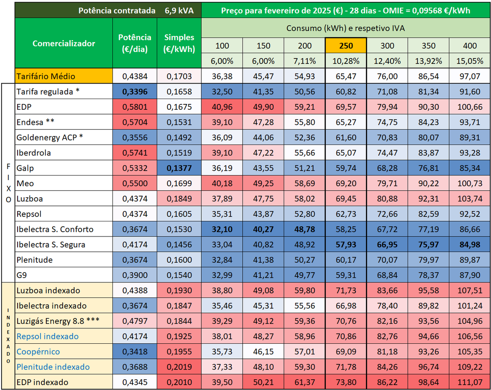Viewport: 491px width, 390px height.
Task: Select the Meo supplier cell
Action: point(64,183)
